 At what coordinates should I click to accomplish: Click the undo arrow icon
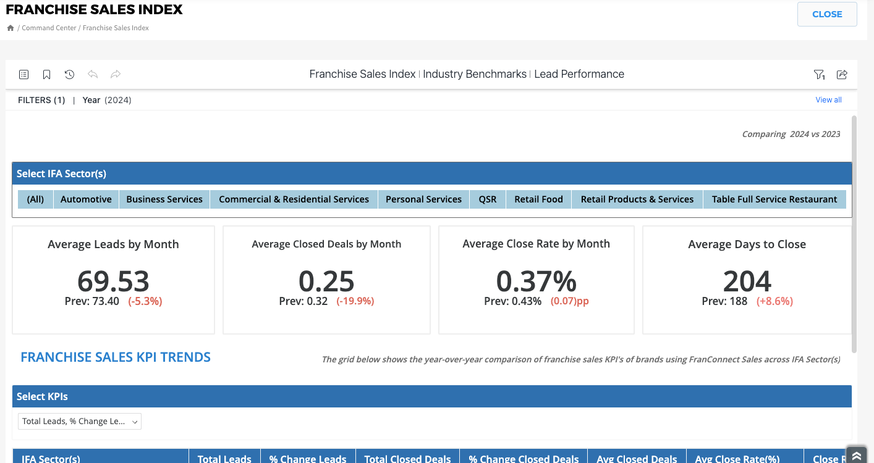(x=93, y=75)
